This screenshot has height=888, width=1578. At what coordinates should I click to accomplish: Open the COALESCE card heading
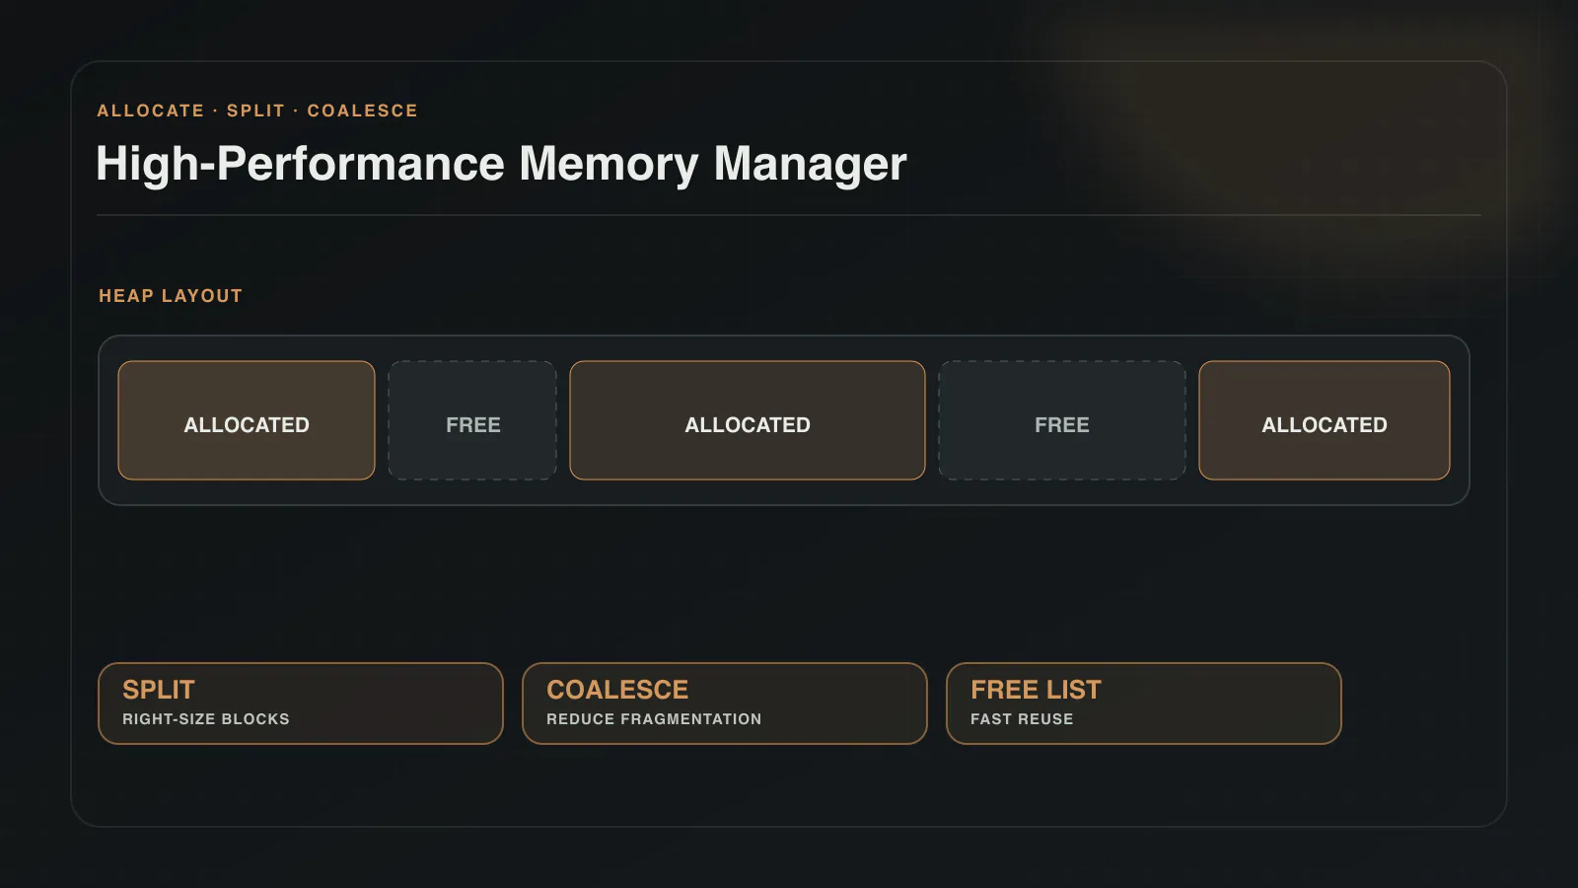[x=617, y=690]
